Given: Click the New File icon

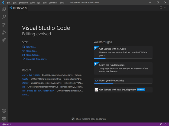Looking at the screenshot, I should pyautogui.click(x=24, y=47).
